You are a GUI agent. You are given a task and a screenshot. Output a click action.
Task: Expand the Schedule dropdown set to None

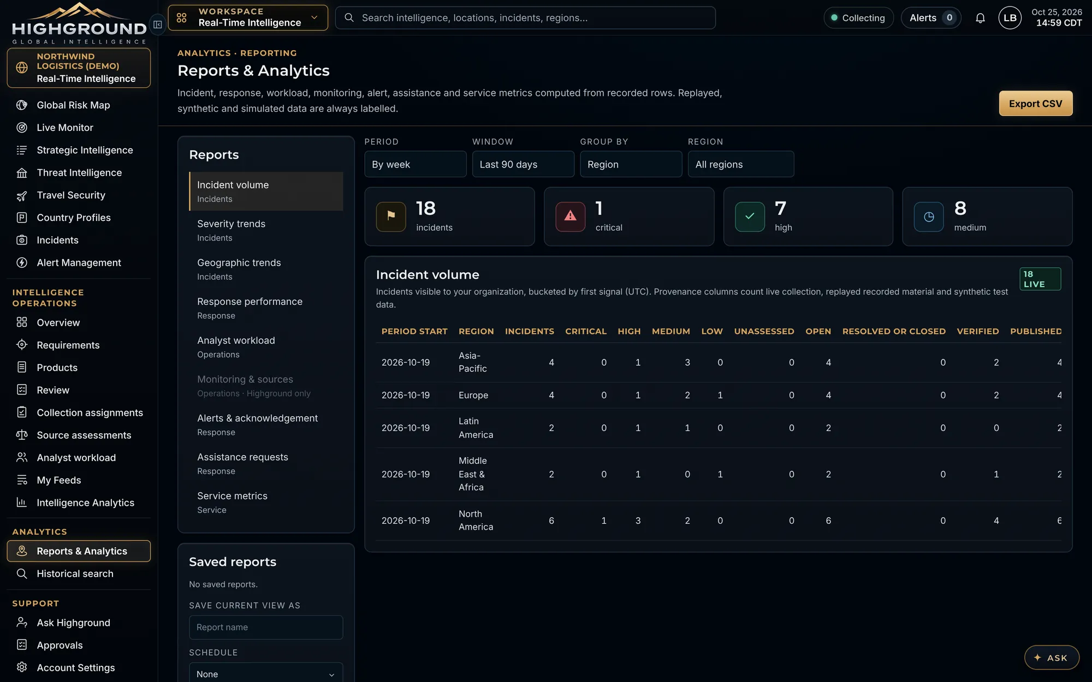coord(266,673)
